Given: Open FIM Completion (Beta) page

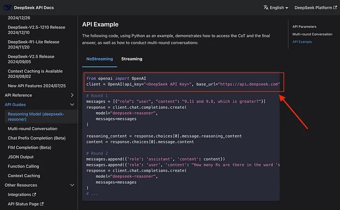Looking at the screenshot, I should pyautogui.click(x=29, y=148).
